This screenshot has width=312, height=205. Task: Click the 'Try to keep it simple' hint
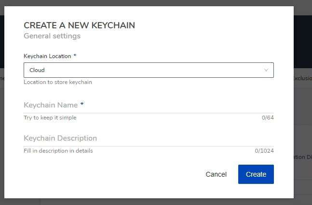coord(50,118)
